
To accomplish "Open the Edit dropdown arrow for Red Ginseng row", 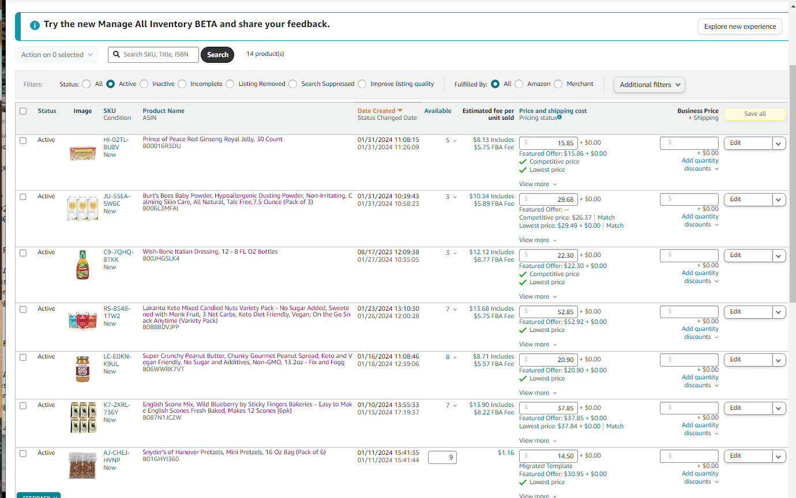I will point(779,143).
